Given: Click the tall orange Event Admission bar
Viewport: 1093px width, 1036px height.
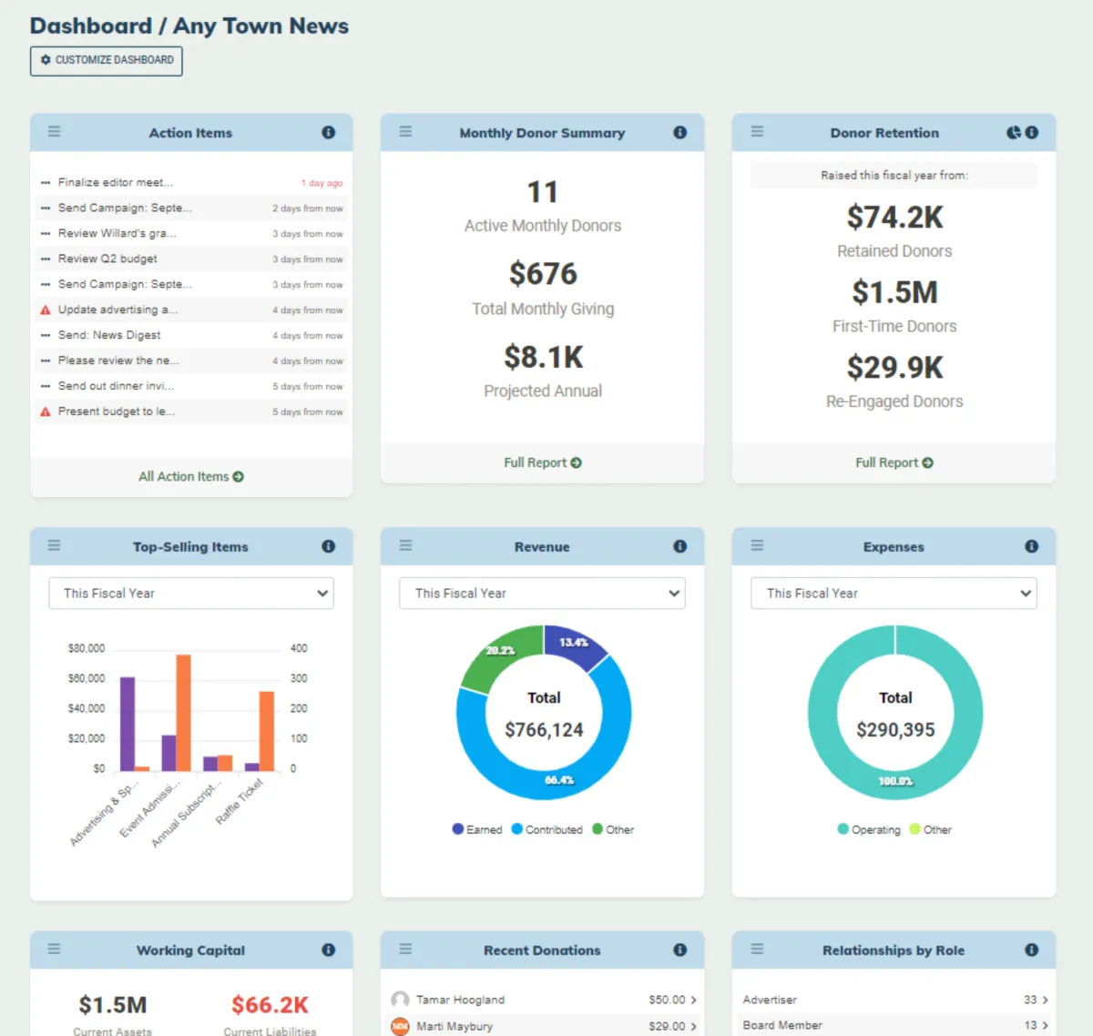Looking at the screenshot, I should (x=183, y=713).
